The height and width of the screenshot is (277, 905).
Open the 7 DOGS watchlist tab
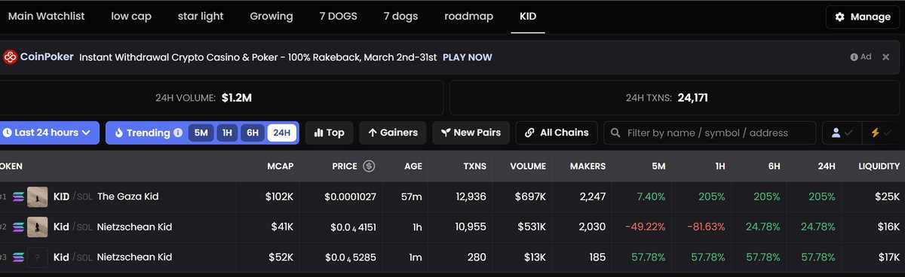(x=336, y=17)
